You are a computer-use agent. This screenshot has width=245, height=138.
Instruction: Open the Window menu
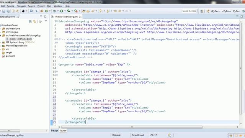tap(58, 6)
